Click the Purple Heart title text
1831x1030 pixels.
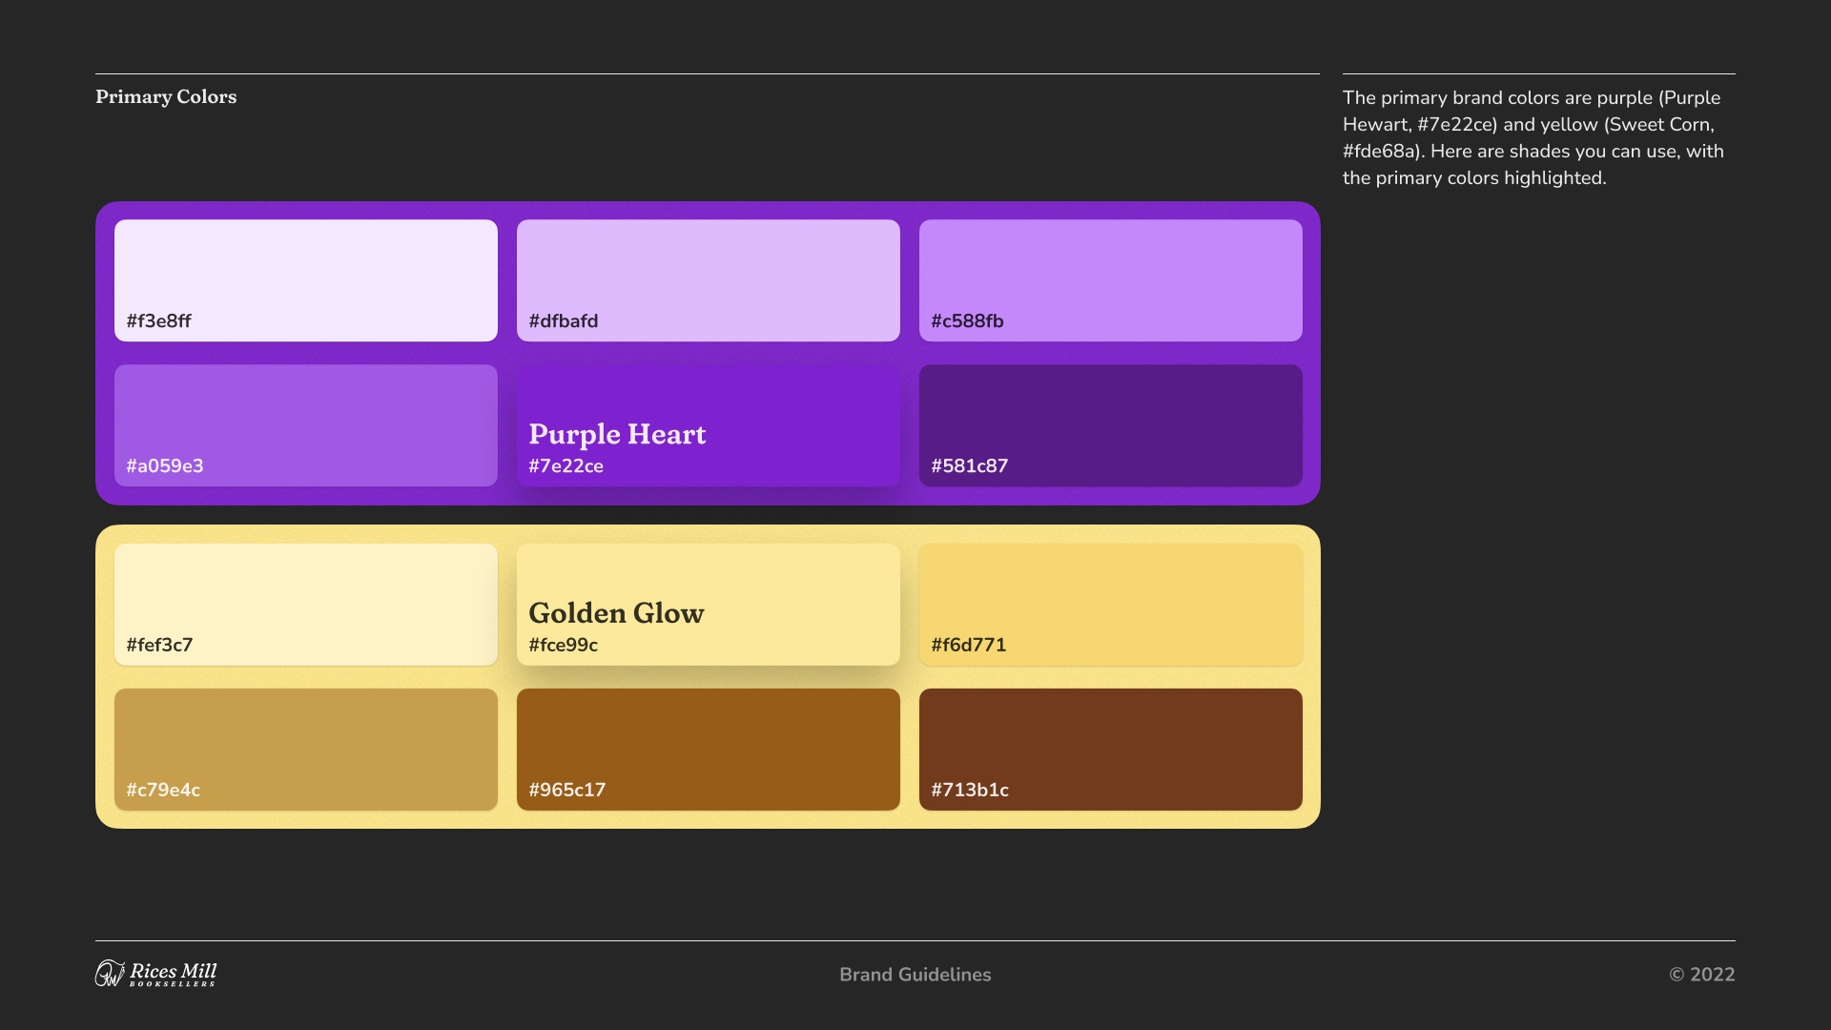tap(617, 435)
